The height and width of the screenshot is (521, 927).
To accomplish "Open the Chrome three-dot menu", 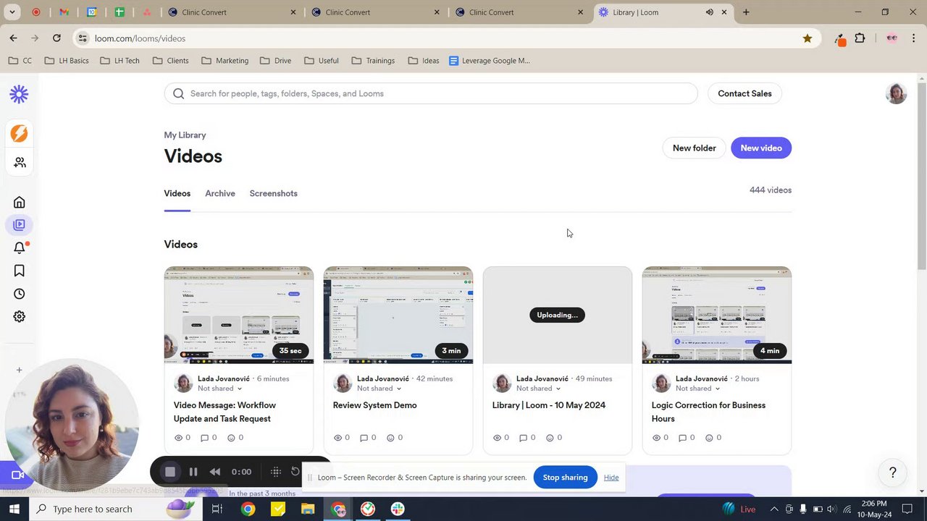I will pyautogui.click(x=914, y=38).
